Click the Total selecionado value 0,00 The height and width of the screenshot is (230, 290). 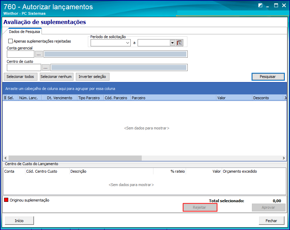pos(277,201)
